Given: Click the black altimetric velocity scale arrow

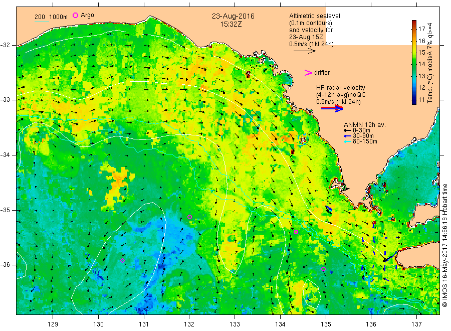Looking at the screenshot, I should pos(305,51).
